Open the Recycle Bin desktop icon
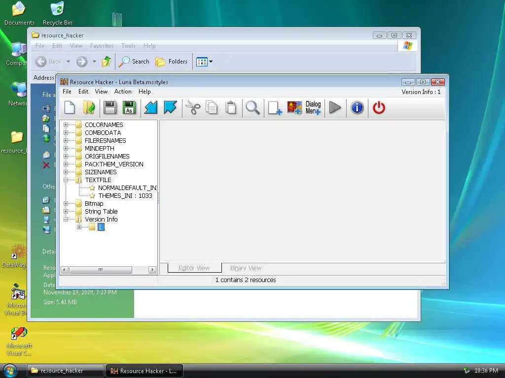The image size is (505, 378). coord(57,13)
